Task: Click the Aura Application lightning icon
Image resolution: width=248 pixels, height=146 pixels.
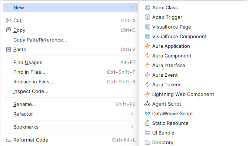Action: 147,46
